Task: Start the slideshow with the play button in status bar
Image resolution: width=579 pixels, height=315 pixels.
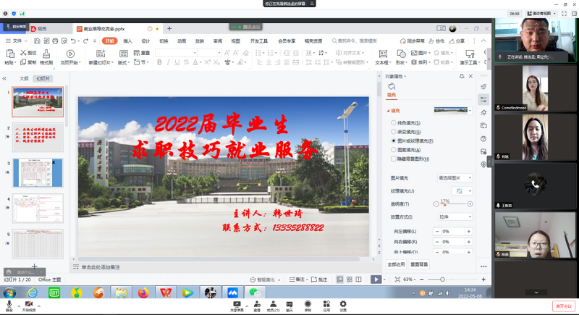Action: point(376,279)
